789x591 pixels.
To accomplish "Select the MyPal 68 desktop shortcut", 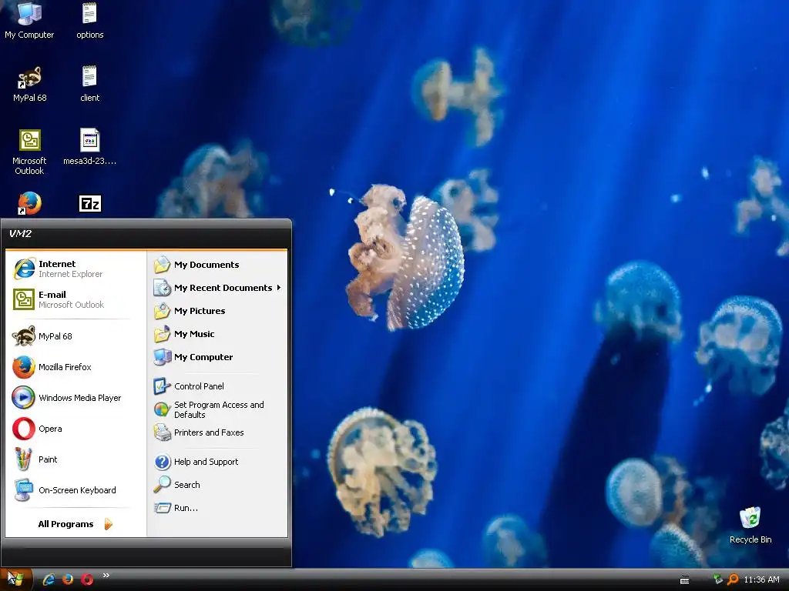I will [29, 84].
